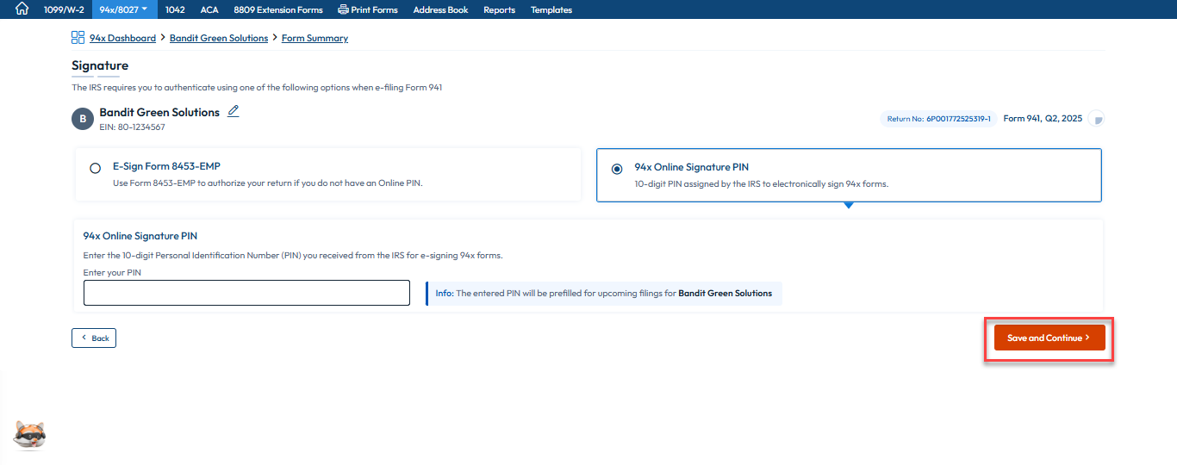Open the 94x Dashboard grid icon

(x=78, y=38)
